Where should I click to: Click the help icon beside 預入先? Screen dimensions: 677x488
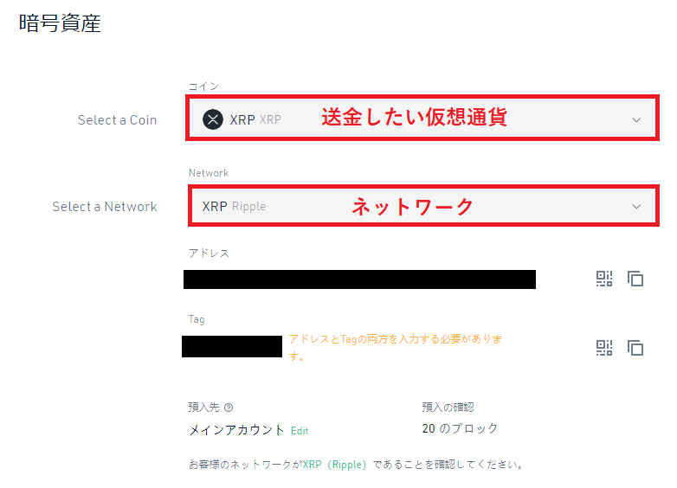(x=229, y=408)
